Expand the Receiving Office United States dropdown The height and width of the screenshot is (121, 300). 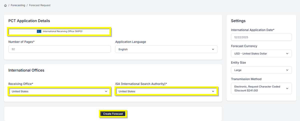59,91
